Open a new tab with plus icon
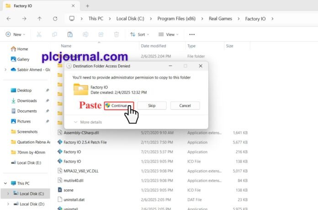This screenshot has height=210, width=318. (87, 6)
